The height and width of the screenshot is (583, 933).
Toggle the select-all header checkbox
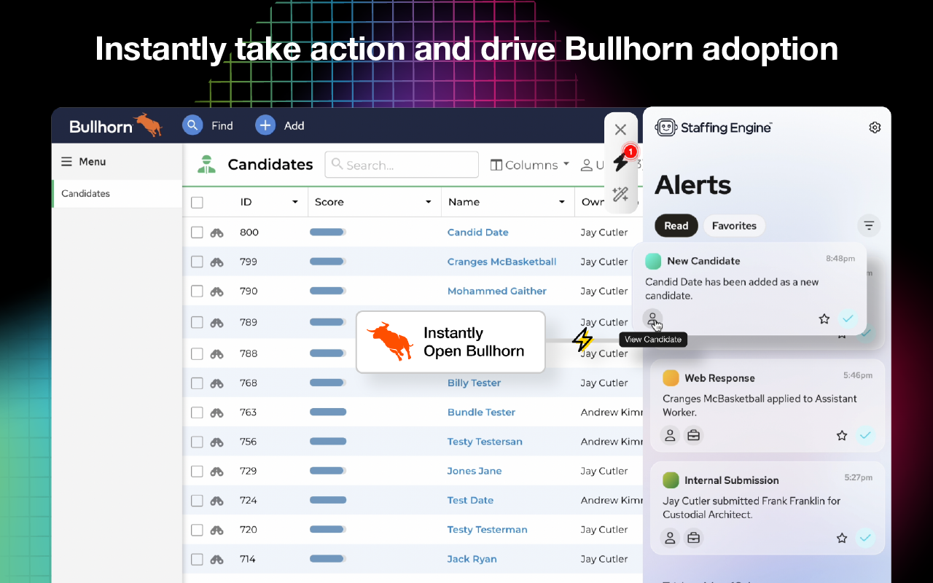tap(197, 203)
